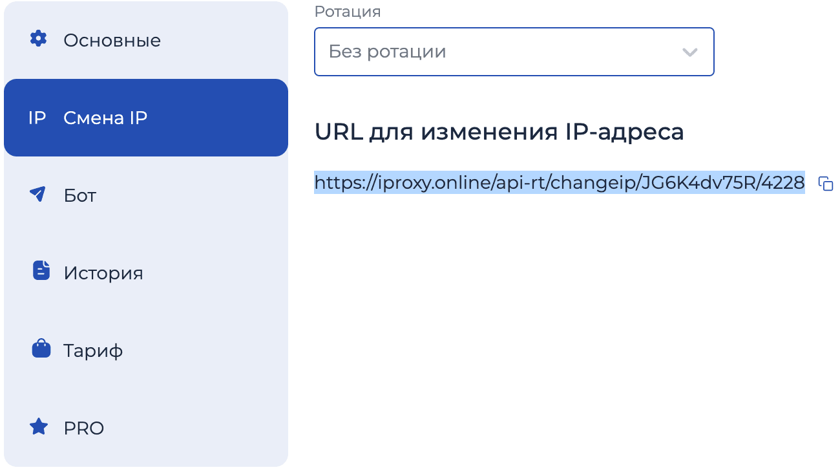Open the Ротация dropdown showing Без ротации

[x=514, y=52]
